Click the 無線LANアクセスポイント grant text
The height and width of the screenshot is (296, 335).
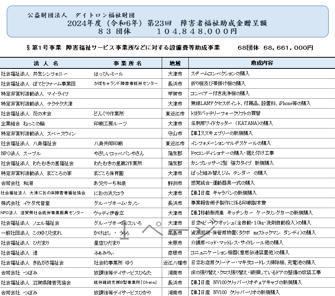[251, 103]
